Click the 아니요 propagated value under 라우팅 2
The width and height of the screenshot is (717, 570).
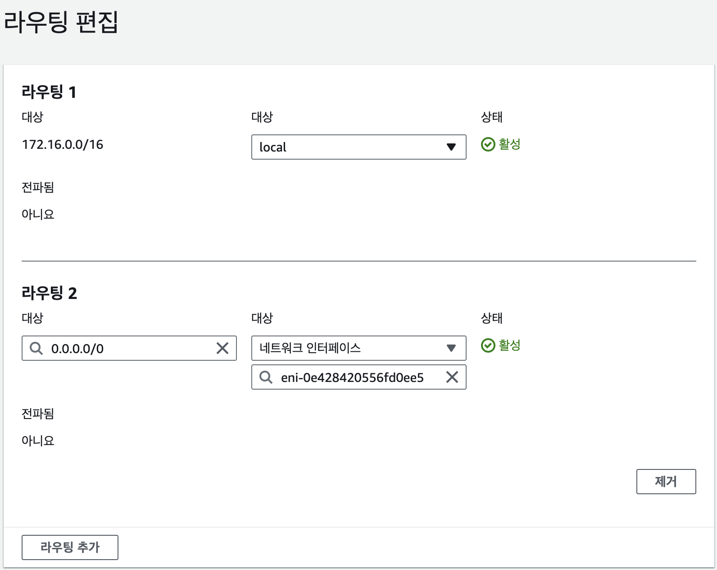[x=38, y=441]
